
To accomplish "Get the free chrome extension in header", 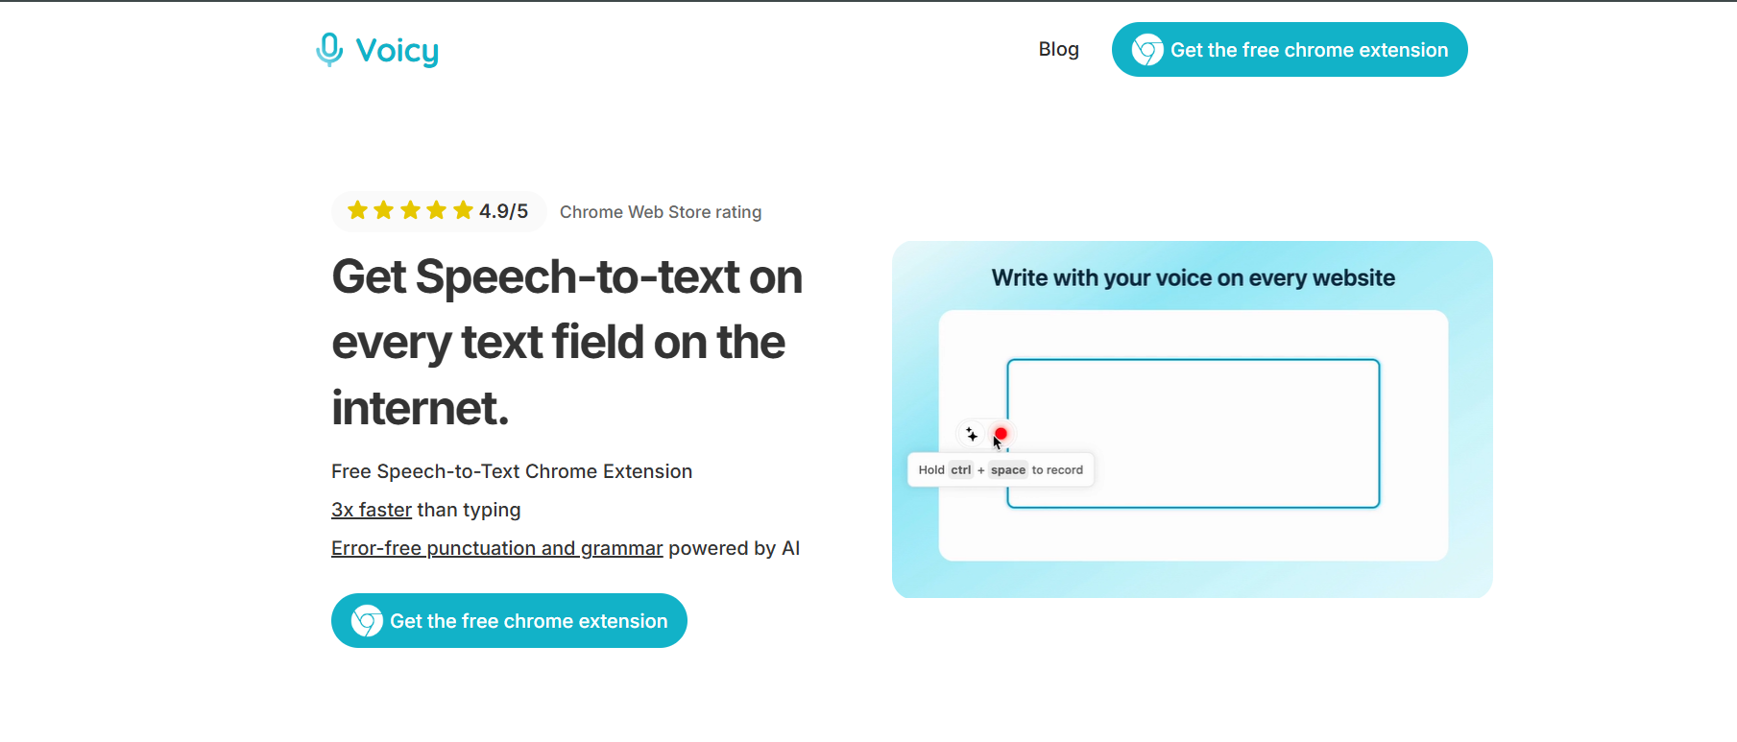I will tap(1290, 50).
